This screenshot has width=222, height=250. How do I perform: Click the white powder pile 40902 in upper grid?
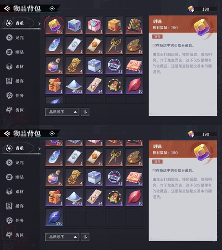point(74,85)
